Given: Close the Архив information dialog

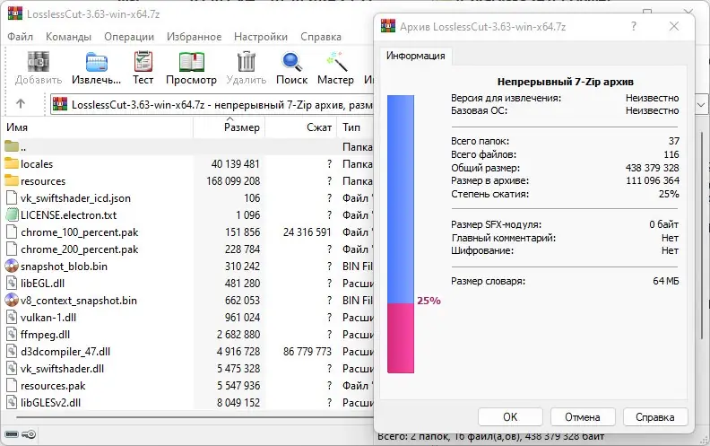Looking at the screenshot, I should point(674,26).
